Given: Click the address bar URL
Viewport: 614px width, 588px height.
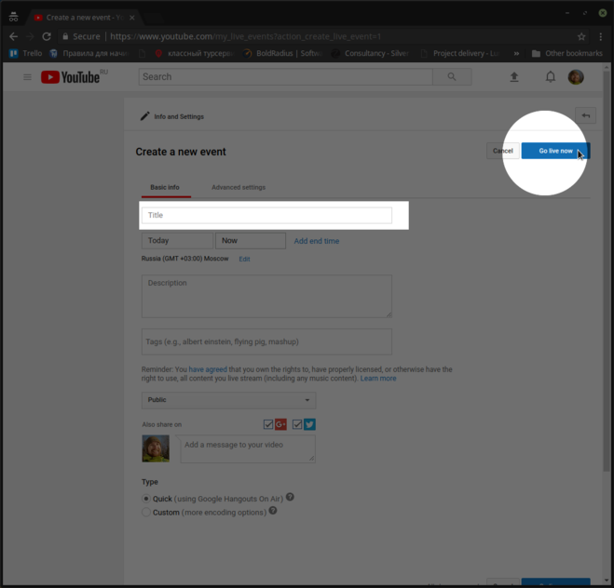Looking at the screenshot, I should click(x=246, y=36).
